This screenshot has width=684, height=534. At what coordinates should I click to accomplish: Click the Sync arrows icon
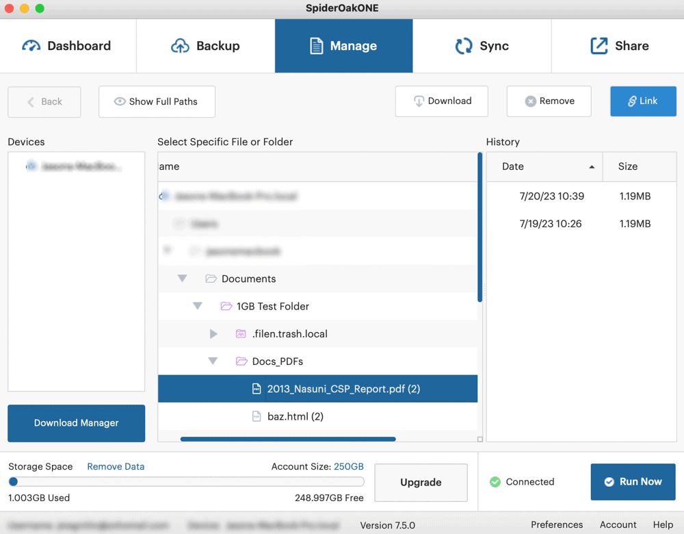pos(464,46)
